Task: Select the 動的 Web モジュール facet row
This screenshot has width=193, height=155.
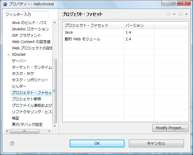Action: [126, 39]
